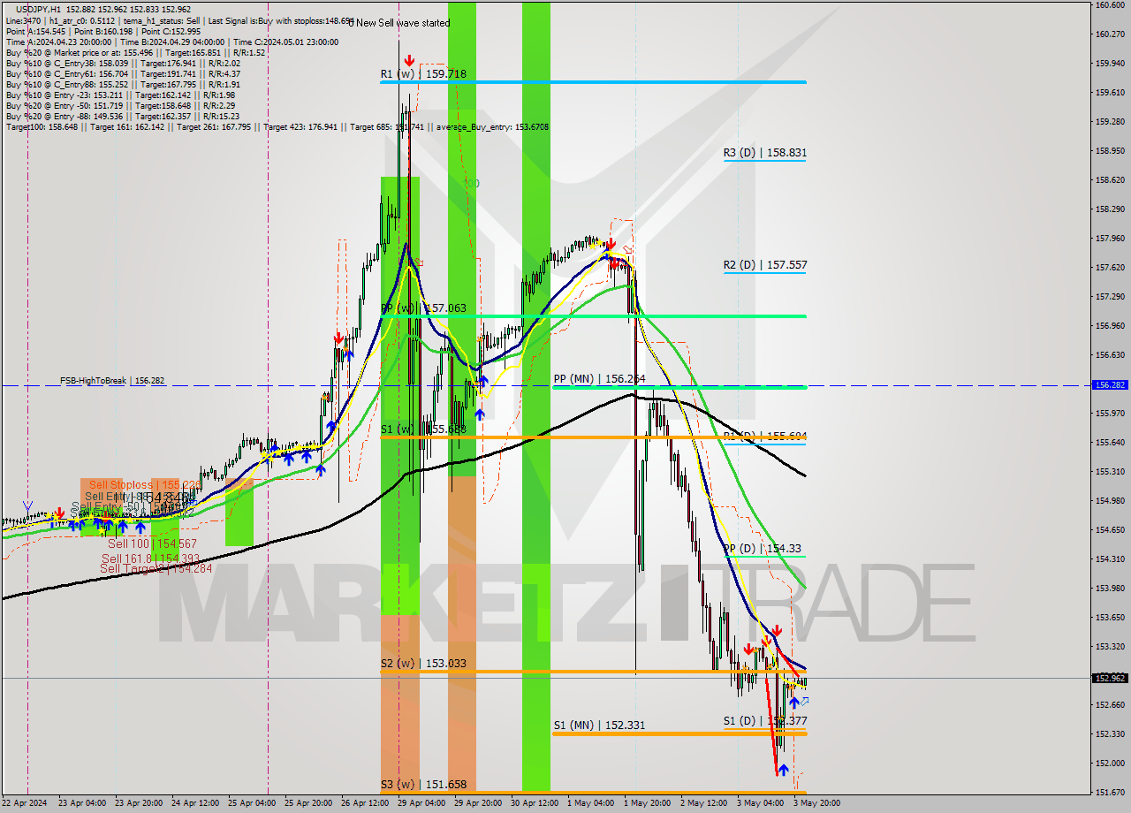Click the Sell 161.8 | 154.393 label

149,559
